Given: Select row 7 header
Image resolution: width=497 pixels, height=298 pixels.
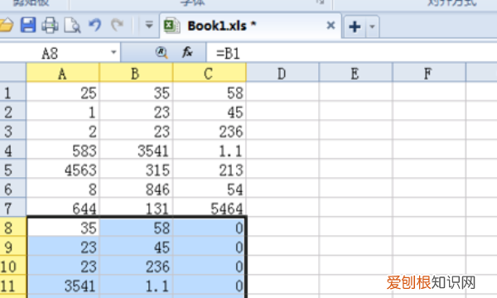Looking at the screenshot, I should tap(12, 208).
